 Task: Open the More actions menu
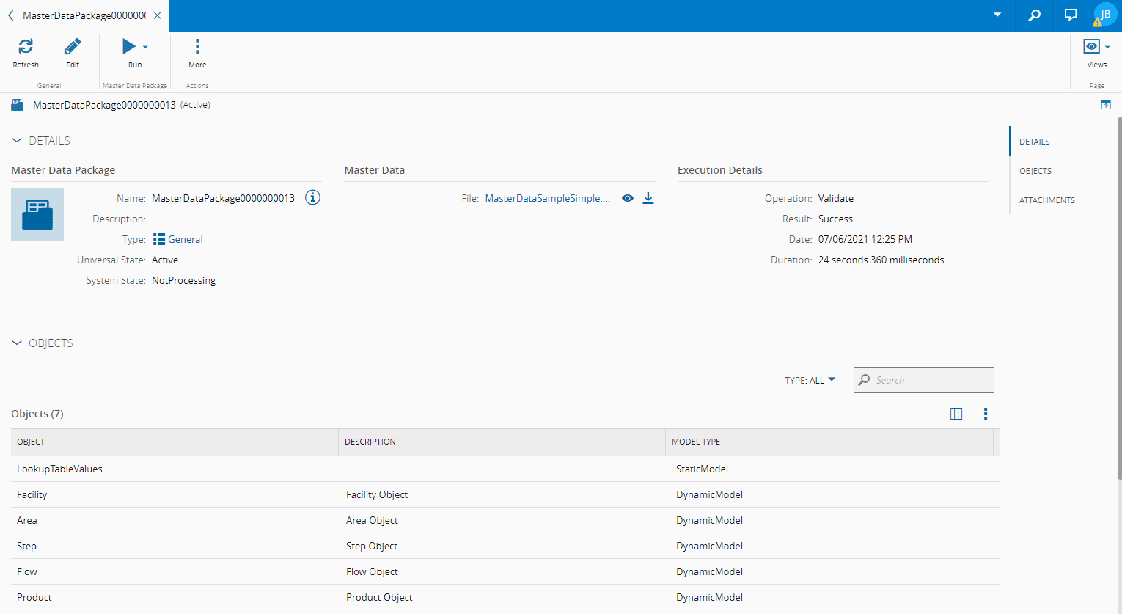197,47
